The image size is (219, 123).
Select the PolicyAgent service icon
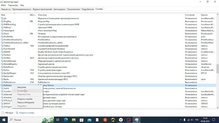pos(2,30)
